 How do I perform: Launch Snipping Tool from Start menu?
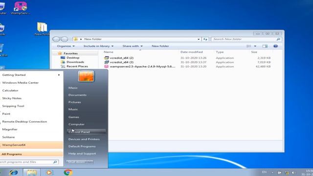coord(13,106)
